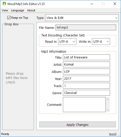Click the Mp3 Information group label
The height and width of the screenshot is (137, 121).
tap(54, 52)
